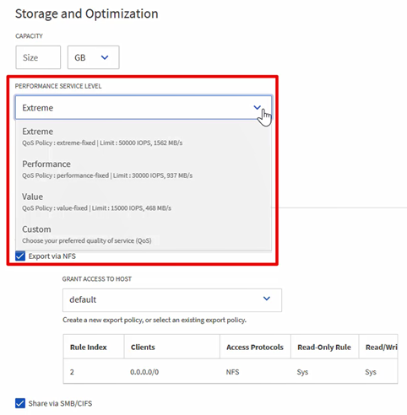This screenshot has height=415, width=407.
Task: Click the Access Protocols column header
Action: pos(255,348)
